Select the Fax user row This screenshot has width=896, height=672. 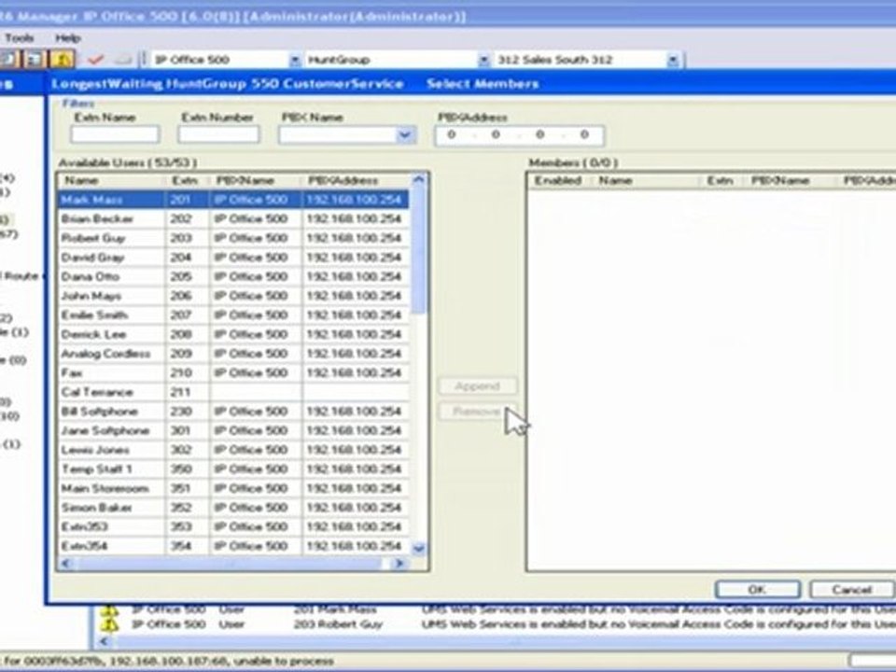pyautogui.click(x=233, y=373)
